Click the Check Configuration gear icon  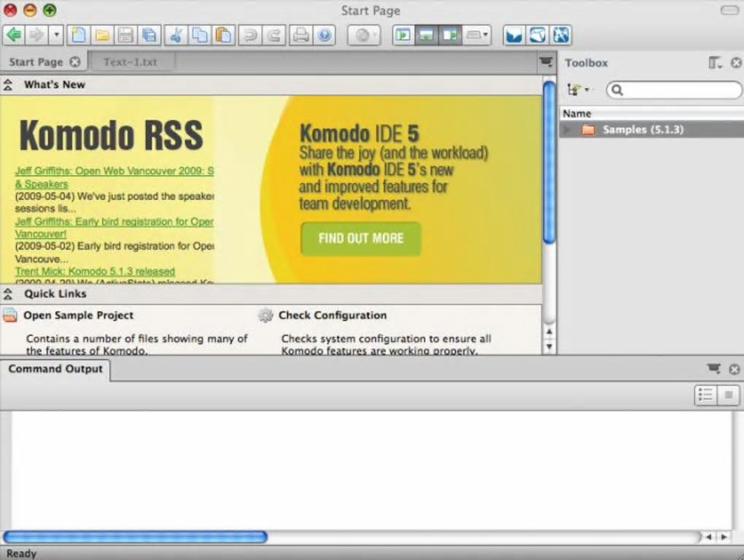[x=266, y=315]
